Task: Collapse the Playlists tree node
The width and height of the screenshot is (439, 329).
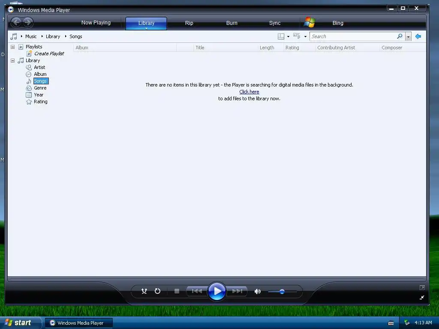Action: (x=12, y=47)
